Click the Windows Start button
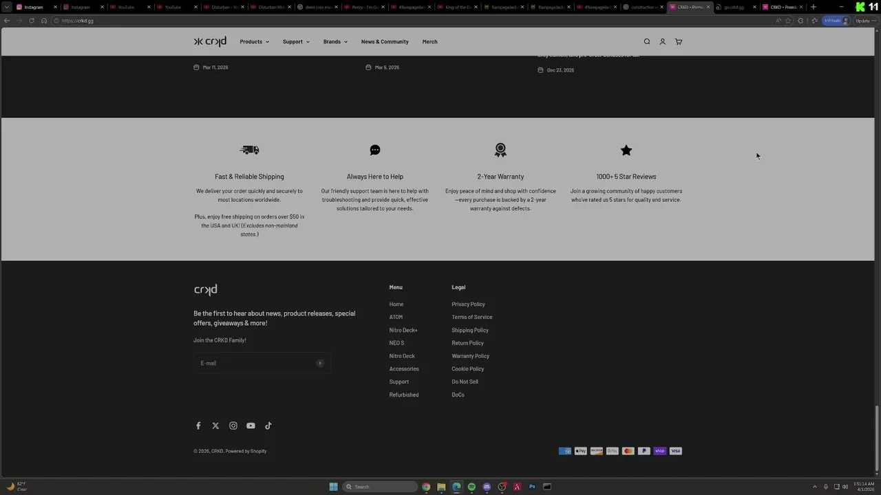The image size is (881, 495). (x=333, y=487)
